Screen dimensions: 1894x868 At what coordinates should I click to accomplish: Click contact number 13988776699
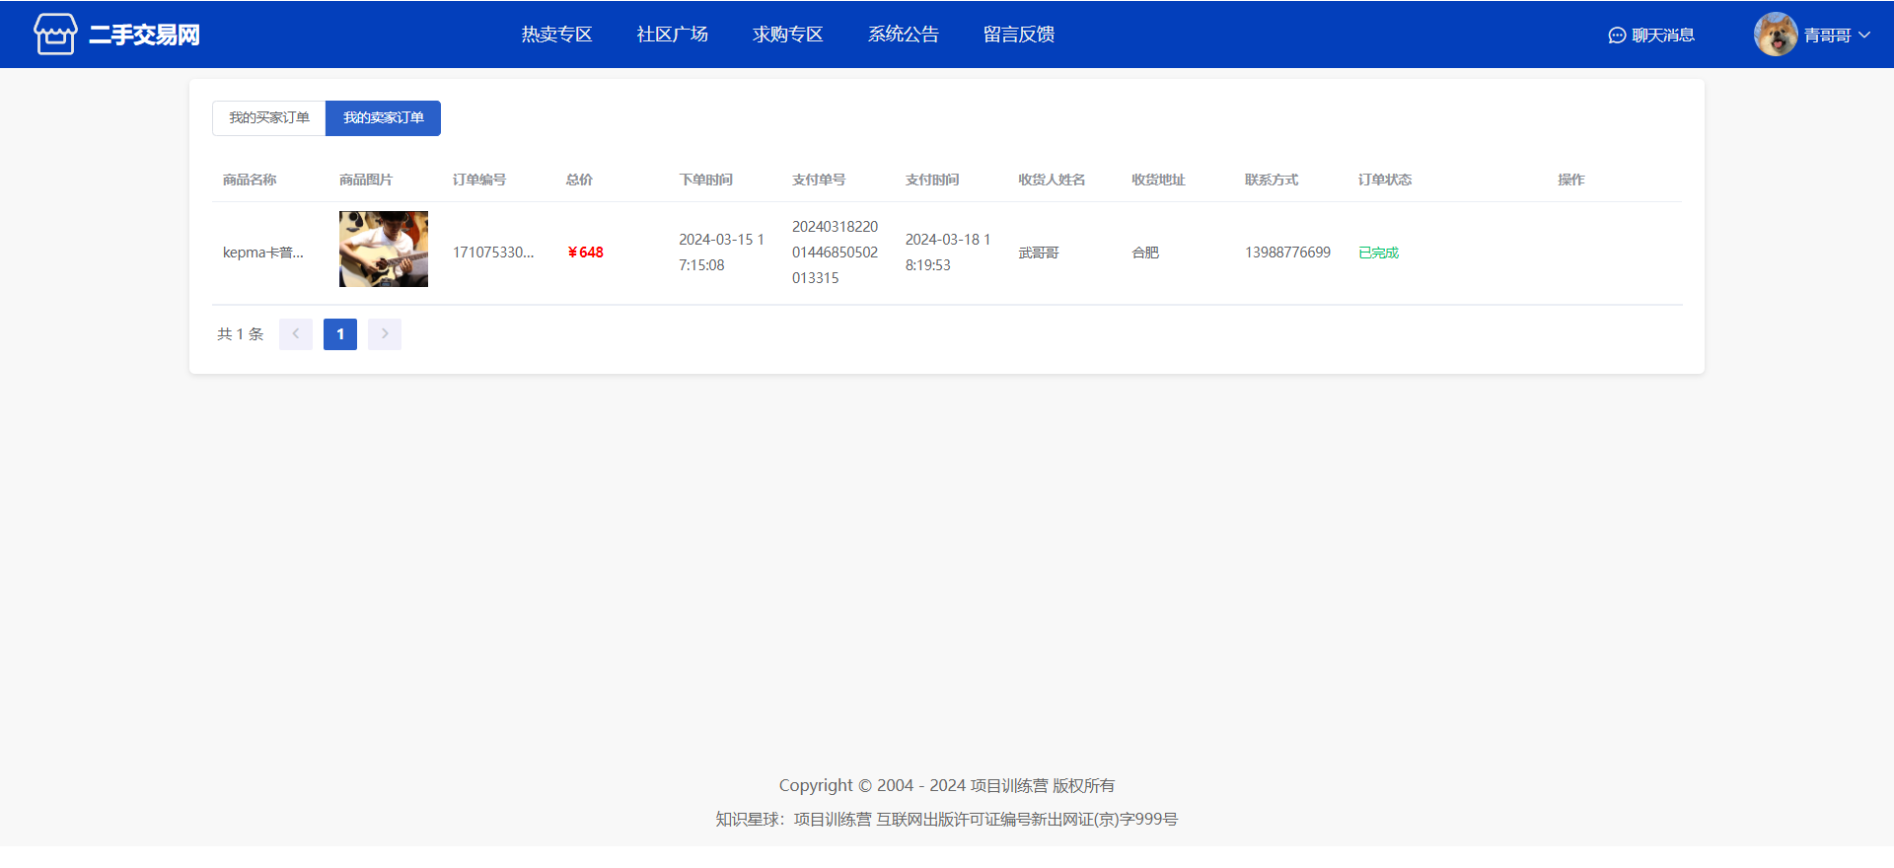(1287, 253)
